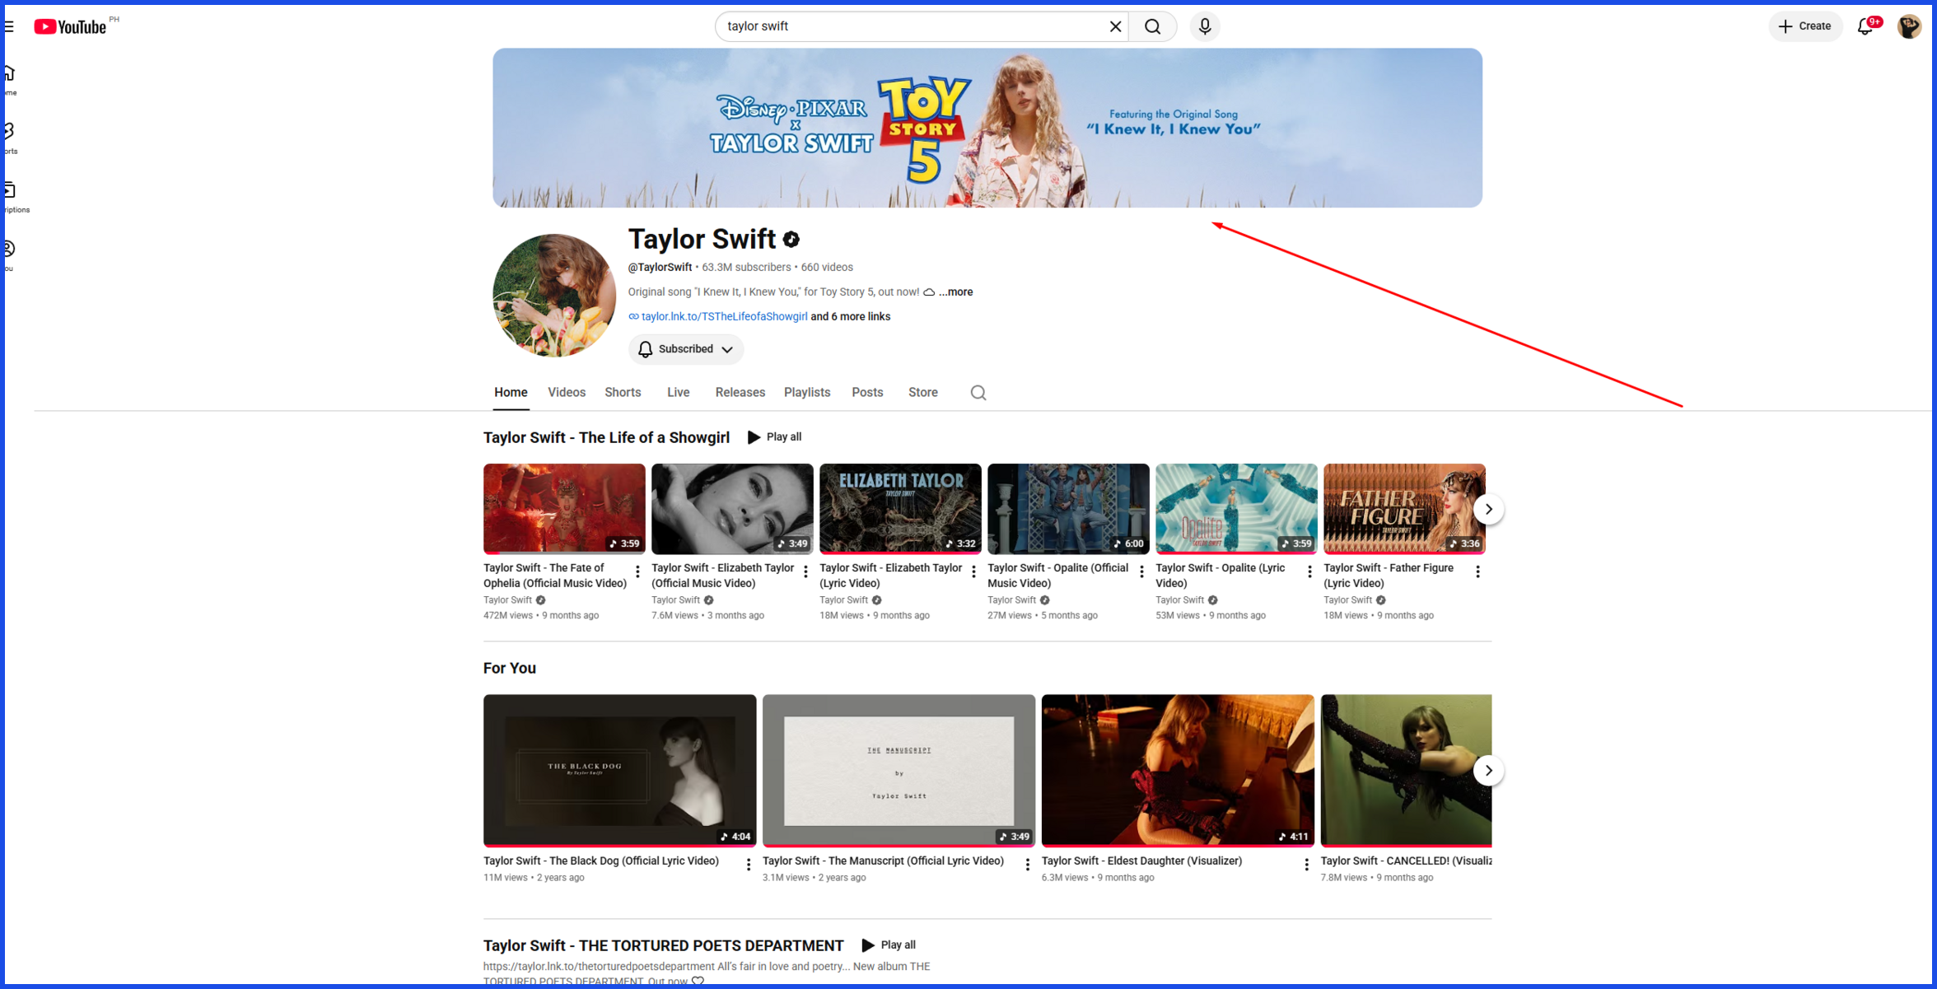
Task: Open THE TORTURED POETS DEPARTMENT playlist title
Action: (663, 946)
